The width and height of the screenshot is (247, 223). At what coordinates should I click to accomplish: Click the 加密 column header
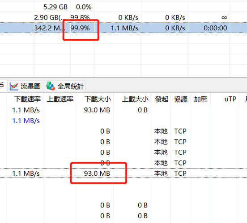click(200, 99)
